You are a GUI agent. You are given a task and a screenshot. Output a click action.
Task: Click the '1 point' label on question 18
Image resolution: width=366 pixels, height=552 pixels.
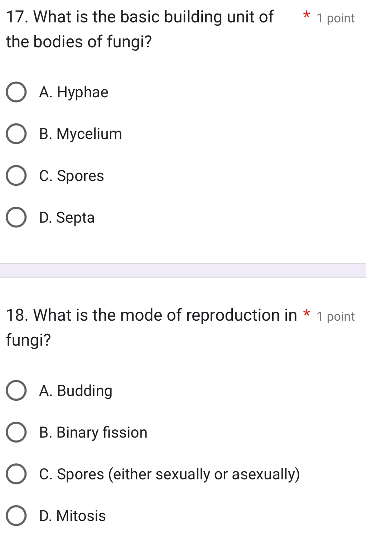[x=336, y=316]
